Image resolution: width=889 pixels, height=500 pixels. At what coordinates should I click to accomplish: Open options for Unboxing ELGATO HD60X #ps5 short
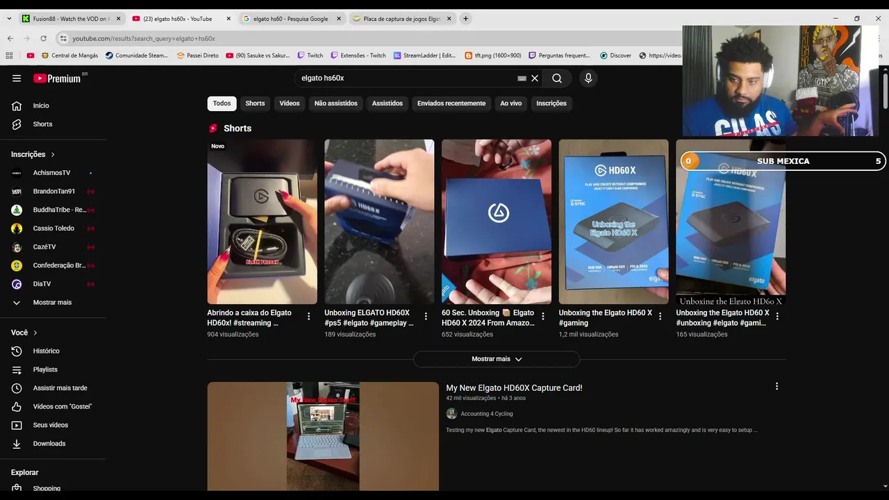click(x=426, y=316)
